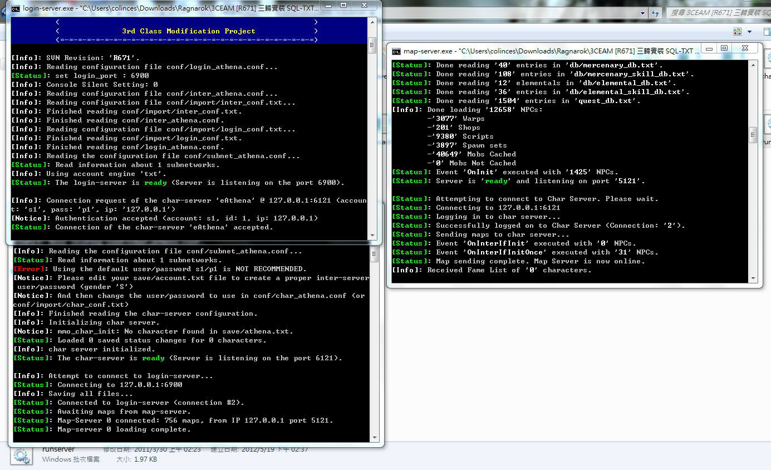Image resolution: width=771 pixels, height=470 pixels.
Task: Click 'Map-server 0 loading complete.' line
Action: point(102,429)
